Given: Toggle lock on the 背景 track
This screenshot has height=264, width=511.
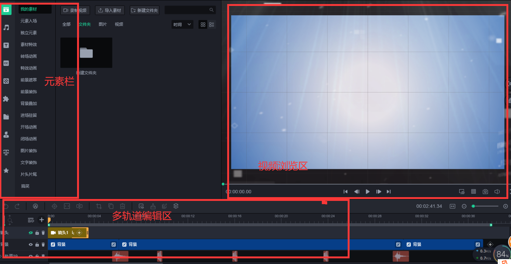Looking at the screenshot, I should (37, 245).
